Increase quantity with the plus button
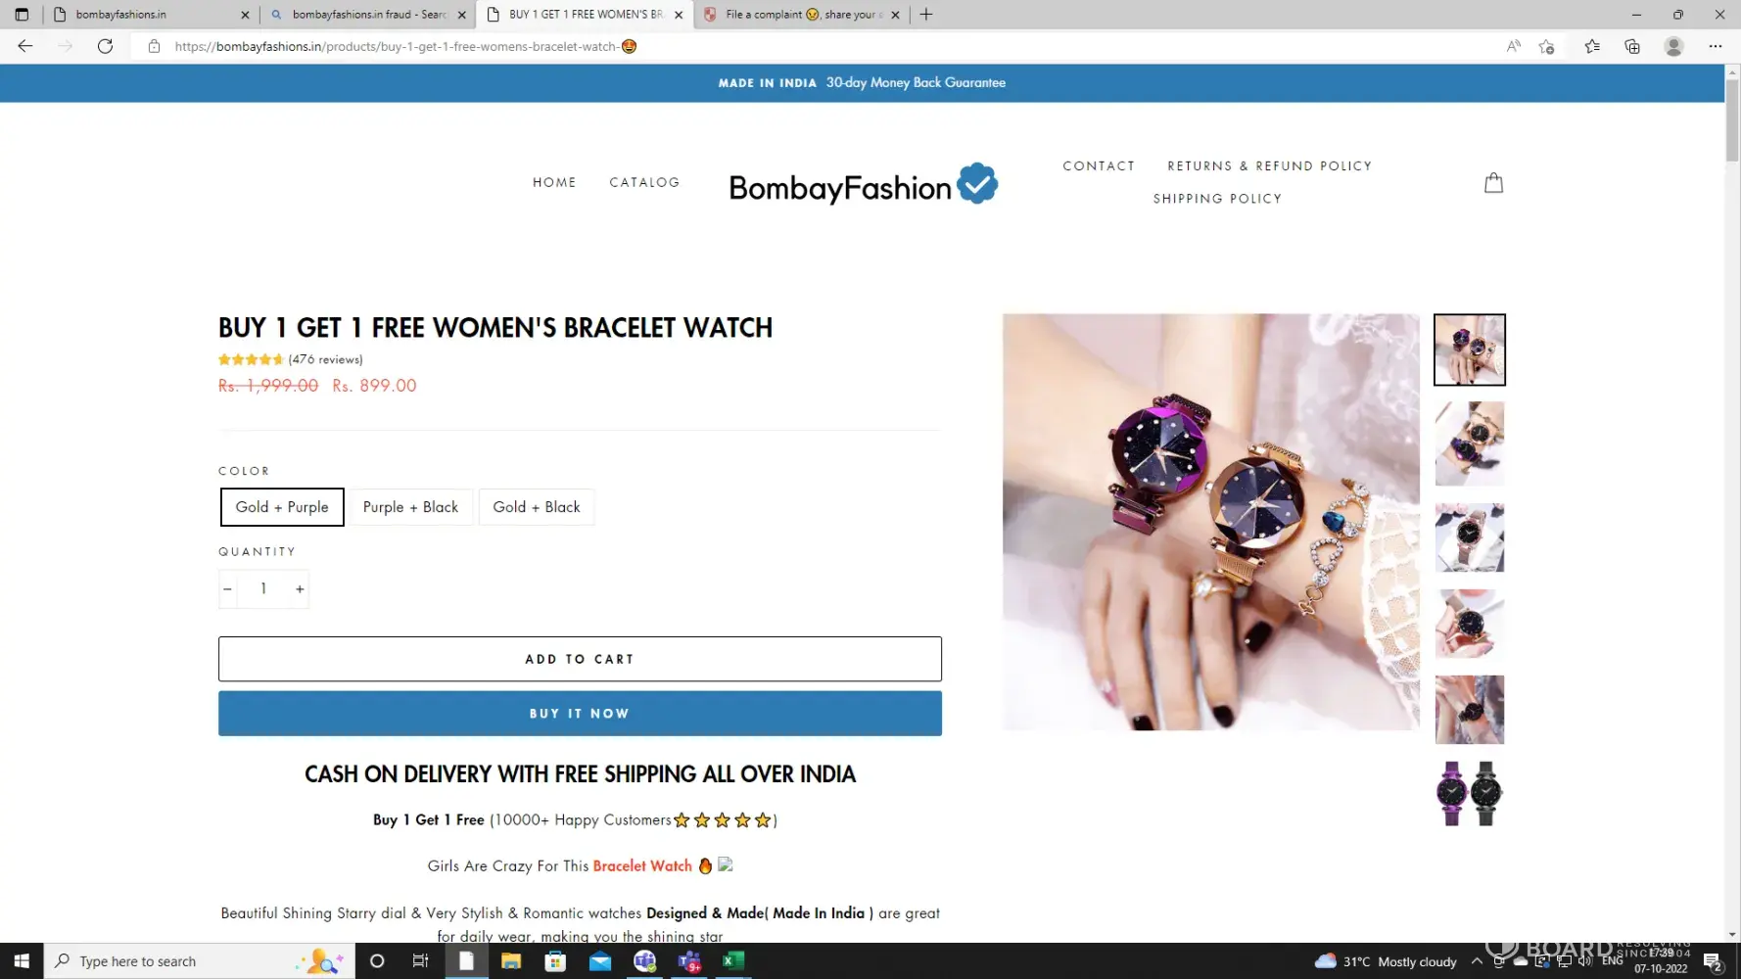The height and width of the screenshot is (979, 1741). [300, 589]
